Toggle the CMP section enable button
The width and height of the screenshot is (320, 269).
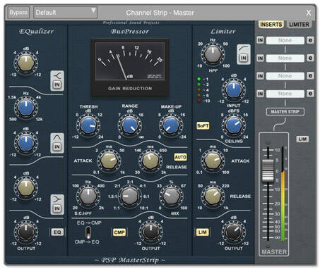click(119, 232)
